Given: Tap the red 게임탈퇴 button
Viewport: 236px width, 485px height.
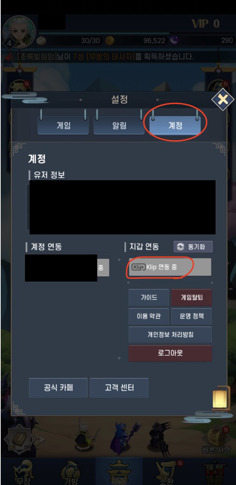Looking at the screenshot, I should click(191, 298).
